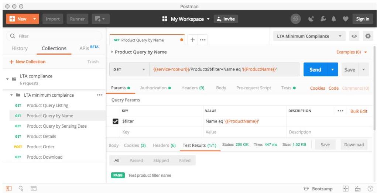Click the Bulk Edit link

tap(359, 111)
